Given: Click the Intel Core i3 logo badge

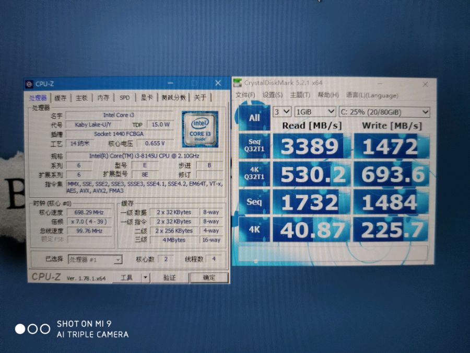Looking at the screenshot, I should pyautogui.click(x=200, y=129).
